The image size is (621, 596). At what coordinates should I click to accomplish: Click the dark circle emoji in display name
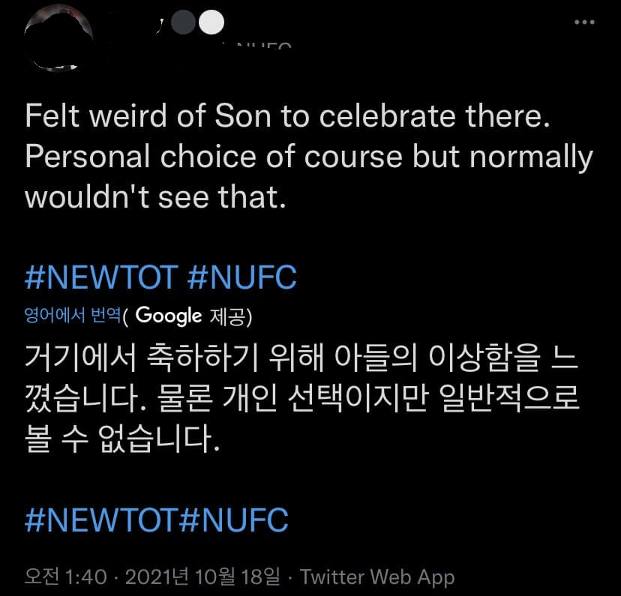point(184,22)
